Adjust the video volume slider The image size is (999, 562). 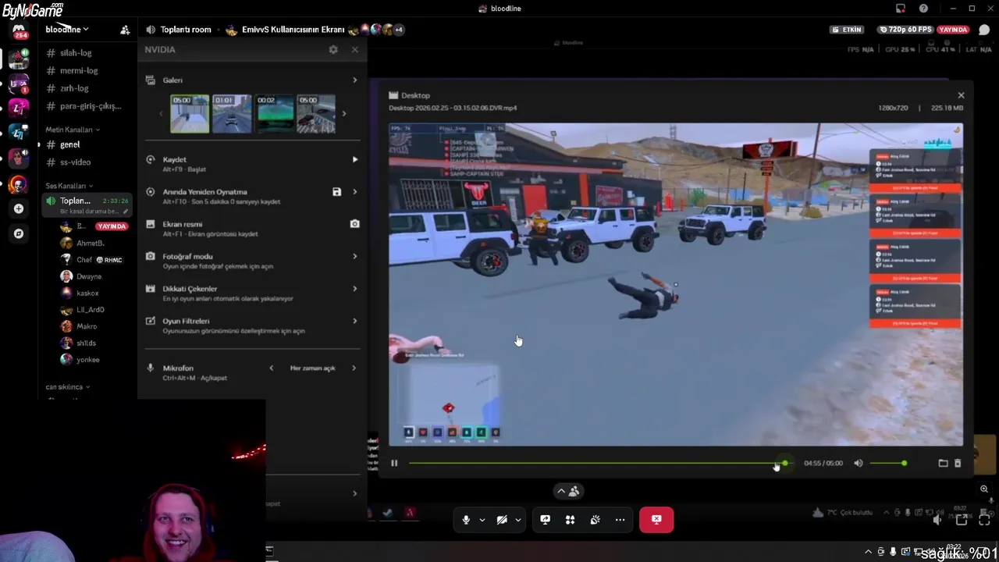889,463
